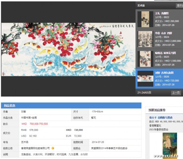Image resolution: width=183 pixels, height=159 pixels.
Task: Click the USD 92,160 price value
Action: click(29, 136)
